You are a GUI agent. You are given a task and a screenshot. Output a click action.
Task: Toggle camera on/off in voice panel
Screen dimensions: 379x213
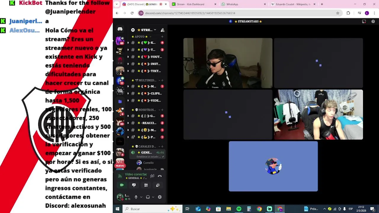(x=122, y=185)
